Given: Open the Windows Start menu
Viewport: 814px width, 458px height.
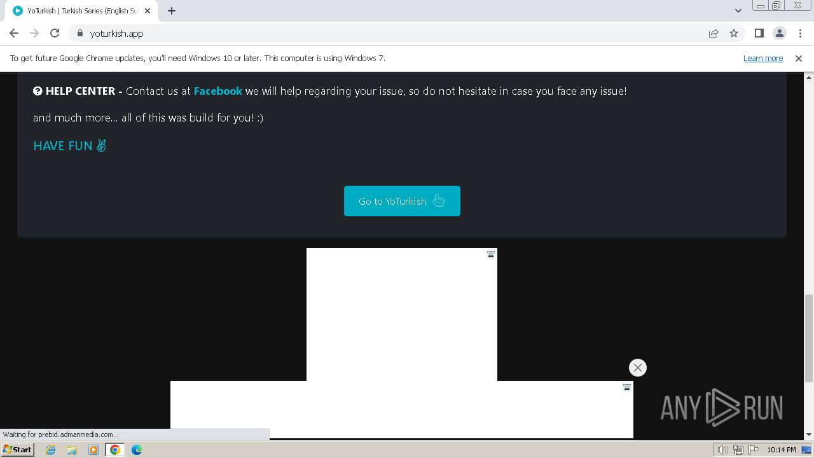Looking at the screenshot, I should 17,450.
